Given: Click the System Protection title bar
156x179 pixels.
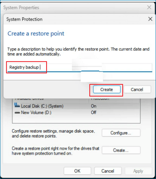Looking at the screenshot, I should coord(75,19).
